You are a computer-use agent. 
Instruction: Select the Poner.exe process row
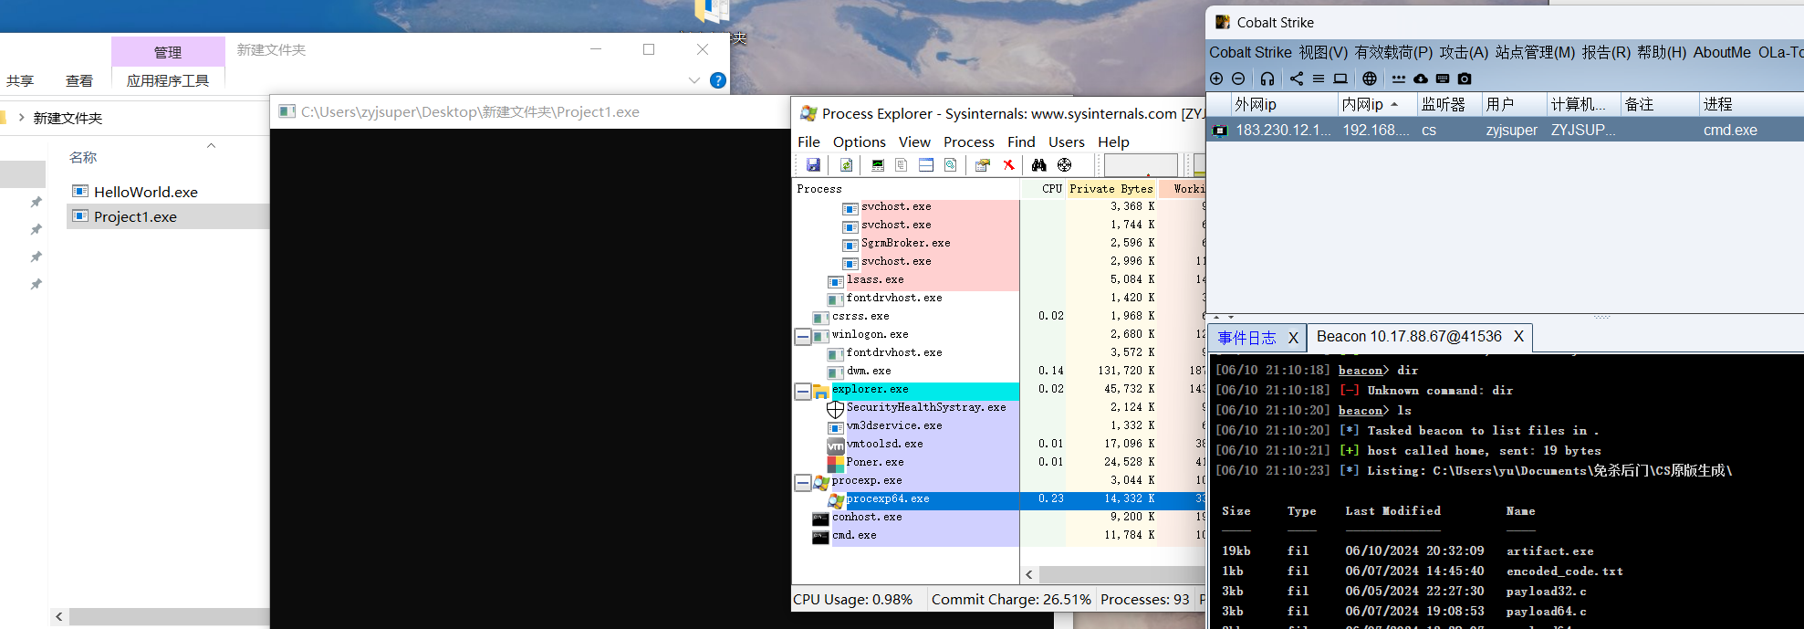coord(999,463)
